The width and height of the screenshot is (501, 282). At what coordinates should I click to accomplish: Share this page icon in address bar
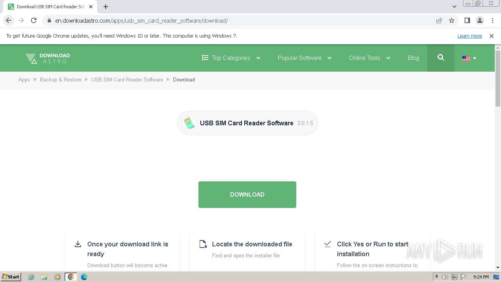coord(439,20)
